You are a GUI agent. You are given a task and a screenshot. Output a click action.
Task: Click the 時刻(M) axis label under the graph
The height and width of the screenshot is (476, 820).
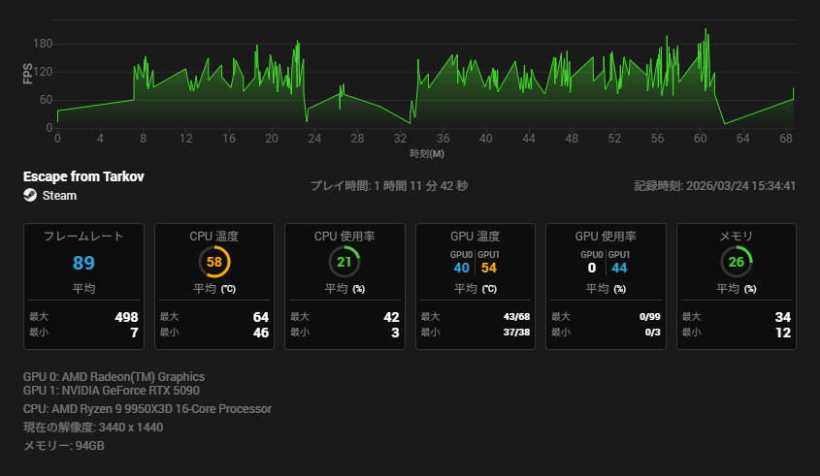(x=427, y=153)
